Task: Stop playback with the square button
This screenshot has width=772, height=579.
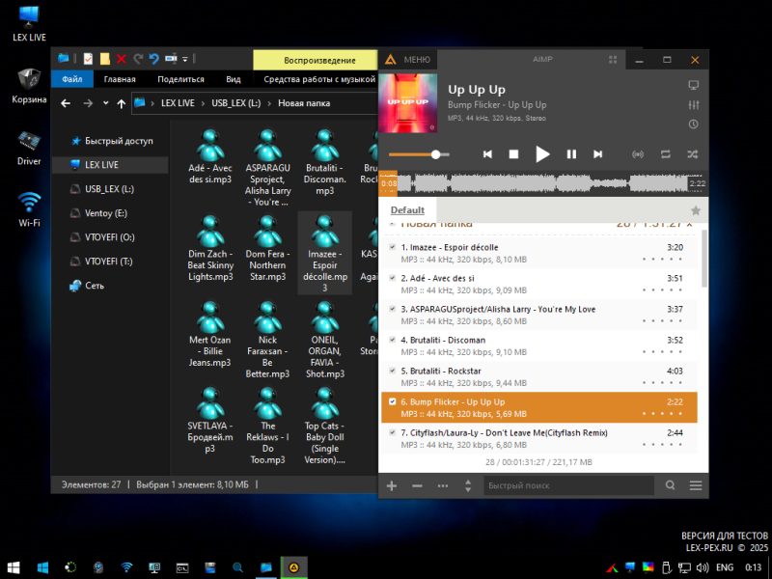Action: pyautogui.click(x=514, y=154)
